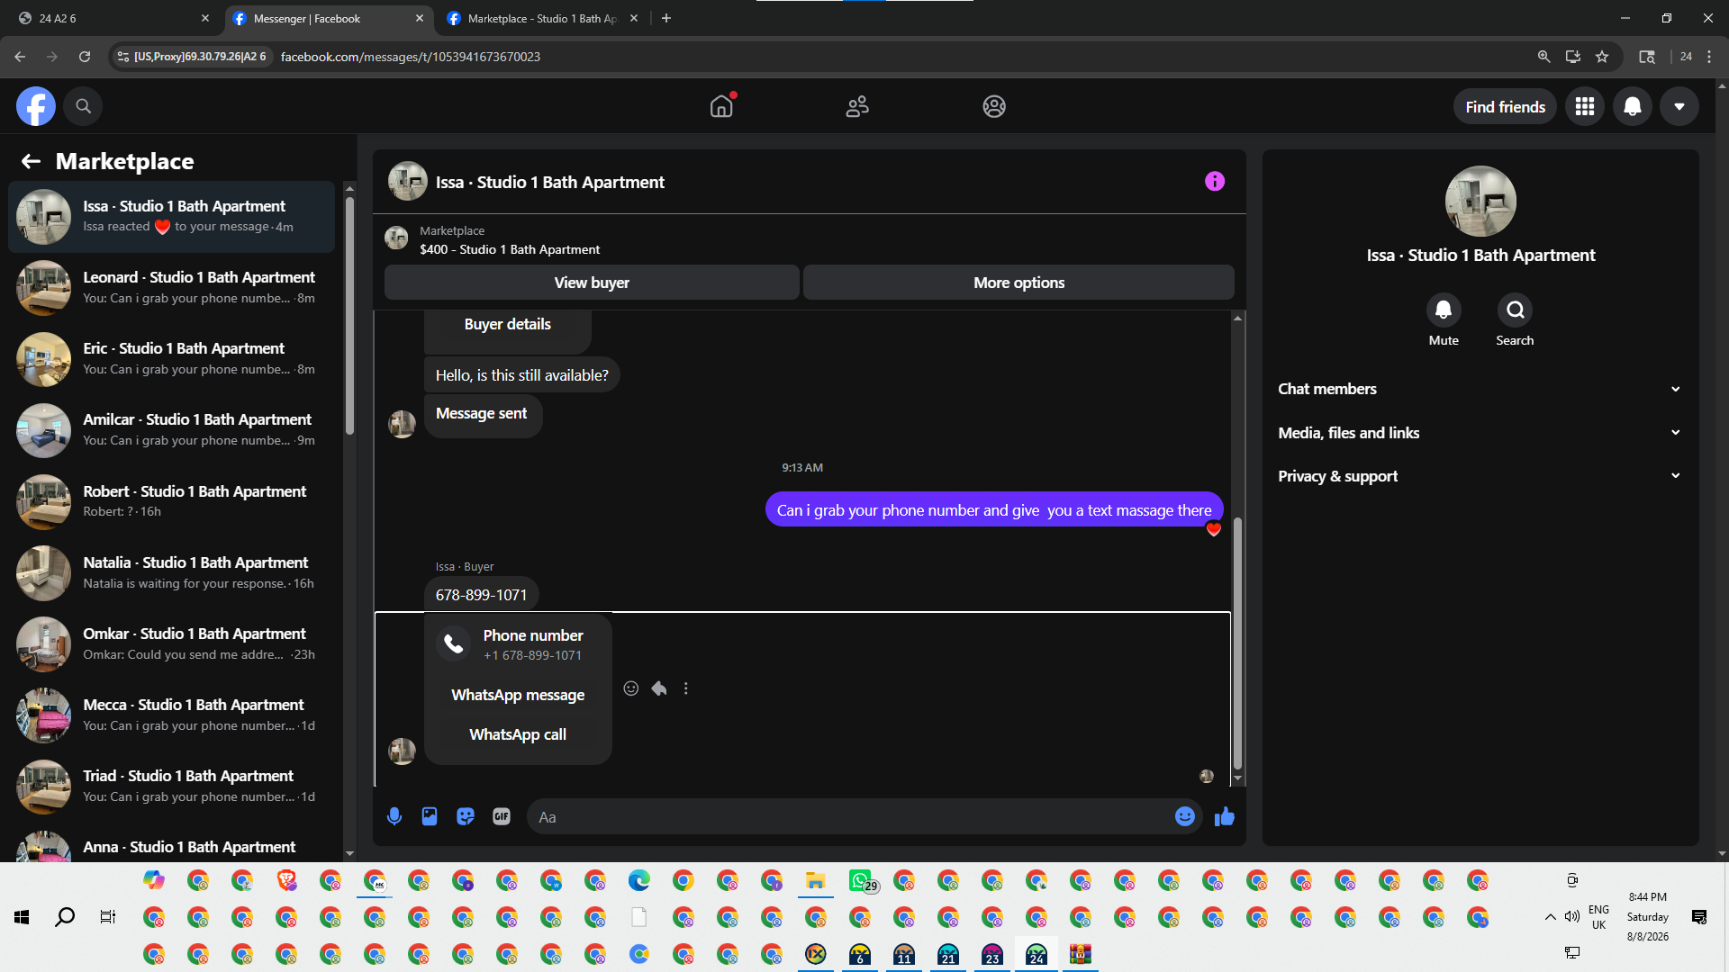Open the notifications bell in the header

(1632, 106)
